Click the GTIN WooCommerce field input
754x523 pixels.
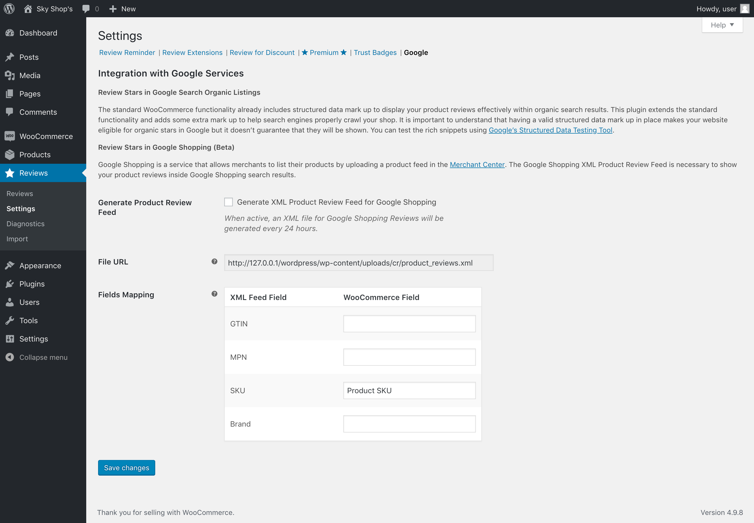(409, 324)
